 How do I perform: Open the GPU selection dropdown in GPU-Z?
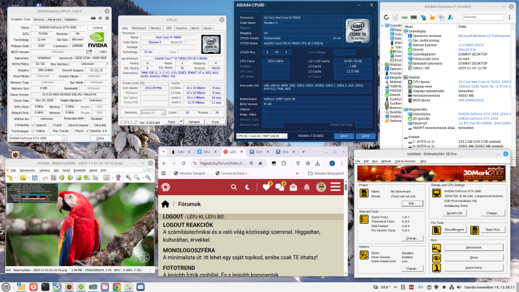(64, 138)
